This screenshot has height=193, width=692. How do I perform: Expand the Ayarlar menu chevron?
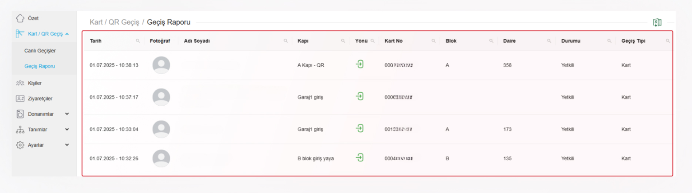click(67, 145)
